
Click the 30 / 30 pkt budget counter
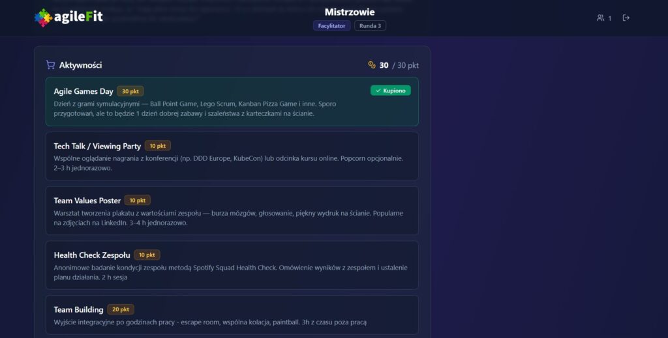[x=399, y=65]
